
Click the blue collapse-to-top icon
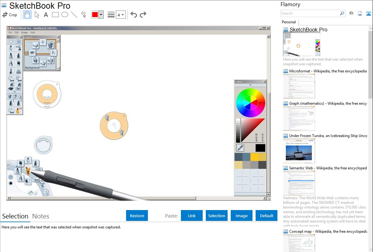[x=368, y=13]
